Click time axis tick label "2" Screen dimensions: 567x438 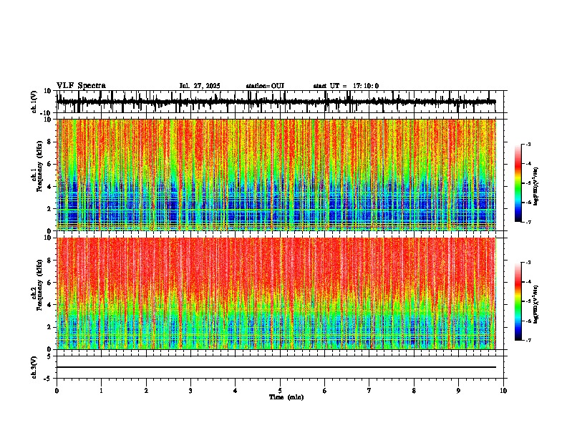146,391
